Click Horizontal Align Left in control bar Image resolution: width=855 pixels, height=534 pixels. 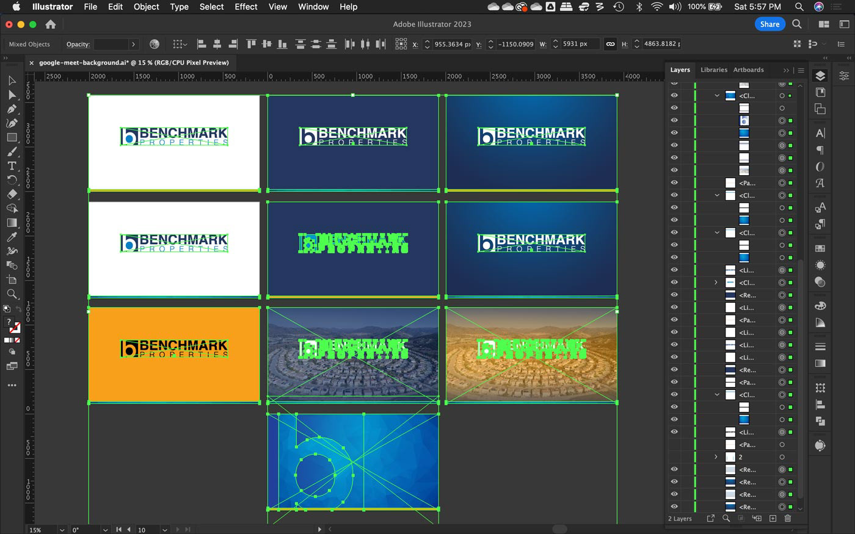(x=202, y=44)
